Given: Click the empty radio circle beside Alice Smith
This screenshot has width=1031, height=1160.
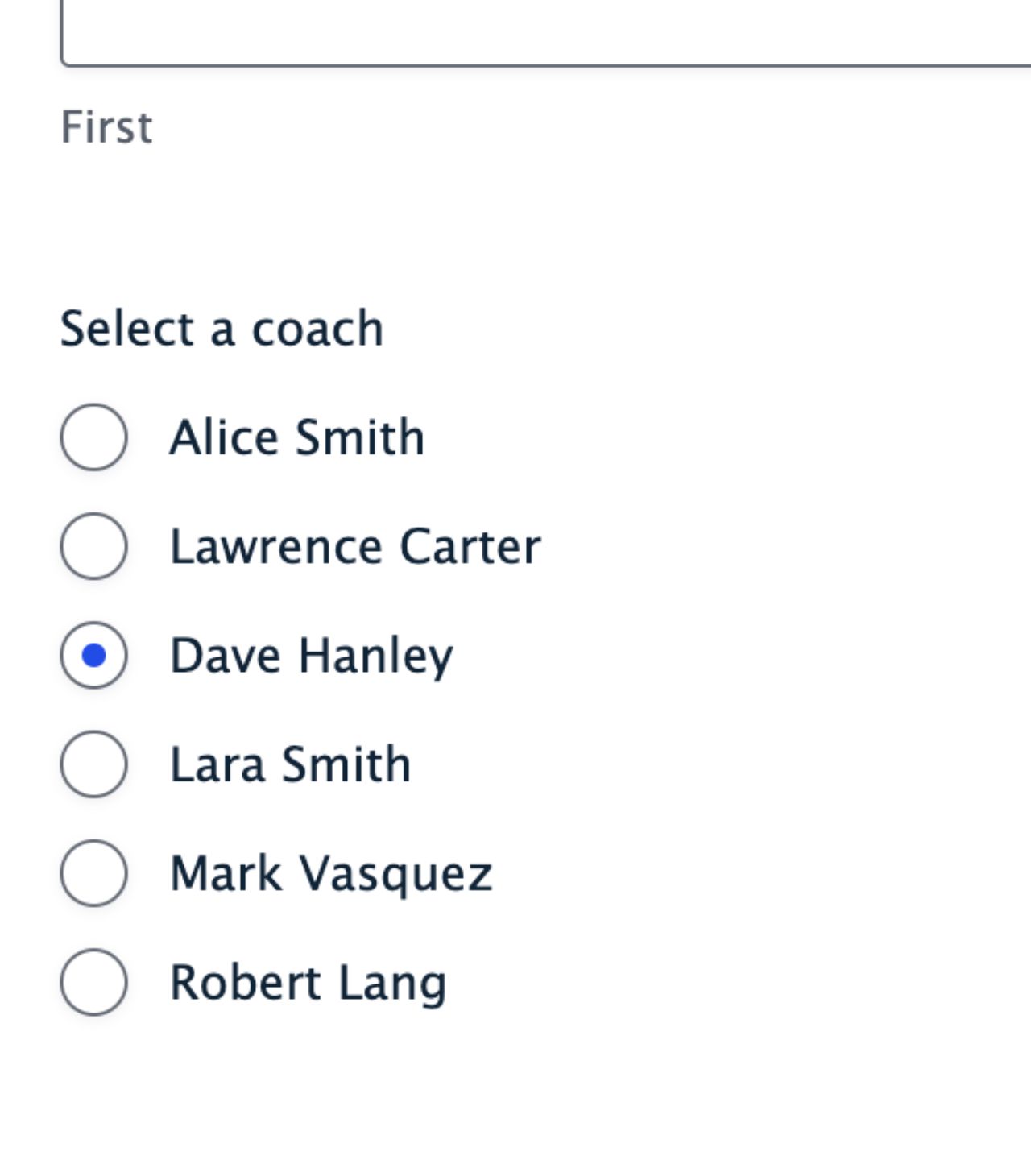Looking at the screenshot, I should click(x=94, y=437).
